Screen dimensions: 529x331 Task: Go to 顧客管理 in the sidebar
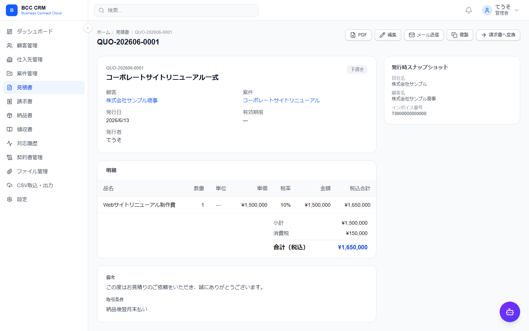click(44, 46)
